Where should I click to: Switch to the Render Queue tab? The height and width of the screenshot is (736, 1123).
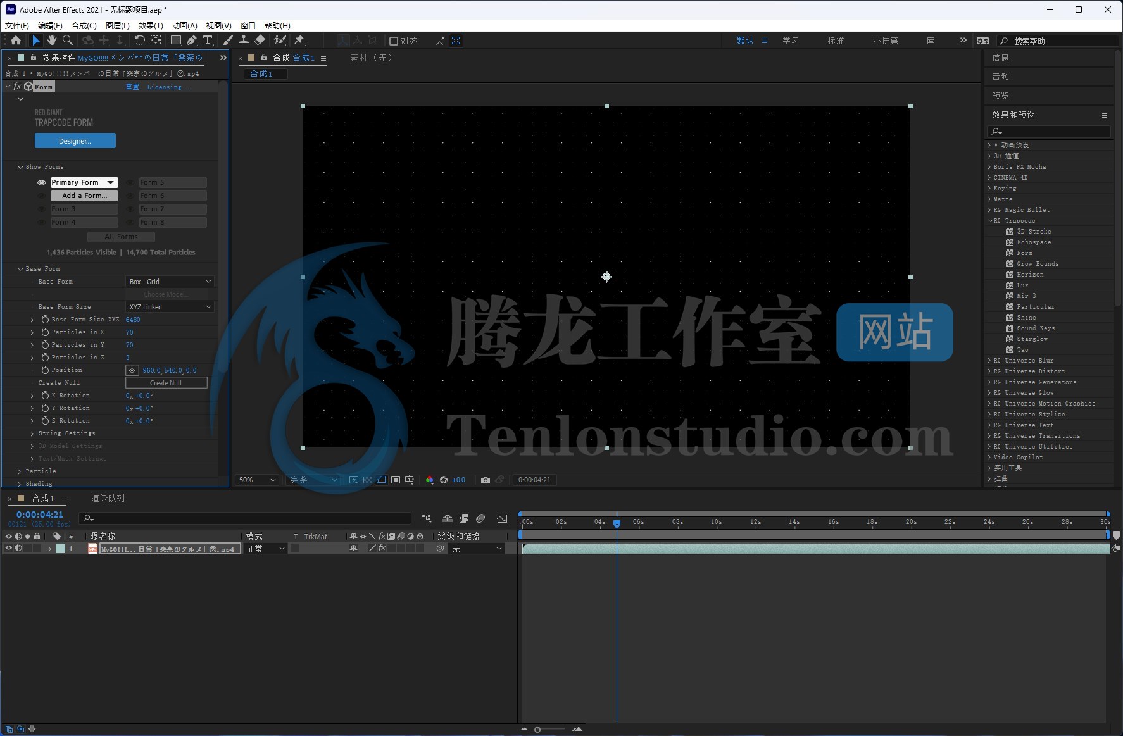(x=108, y=499)
